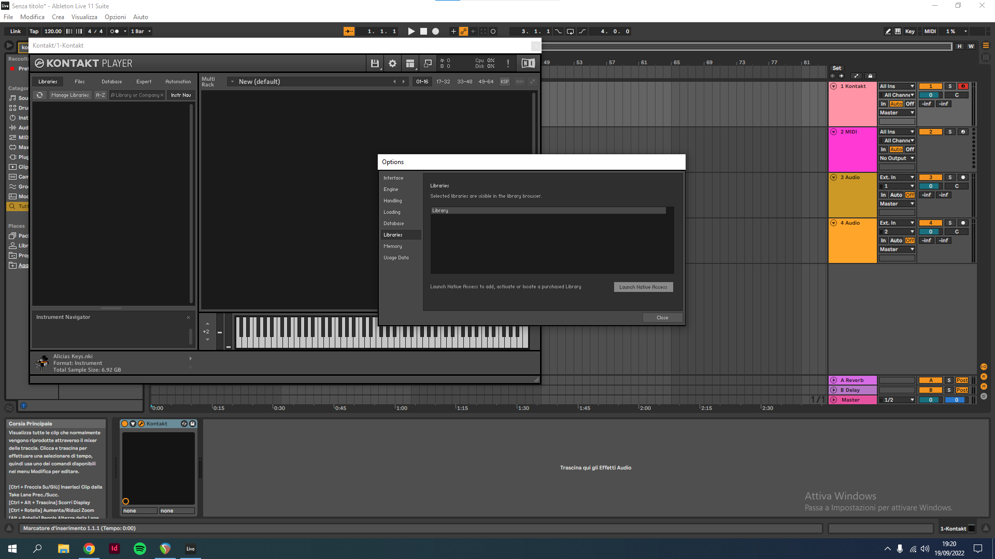Toggle Key map mode button

[x=910, y=32]
